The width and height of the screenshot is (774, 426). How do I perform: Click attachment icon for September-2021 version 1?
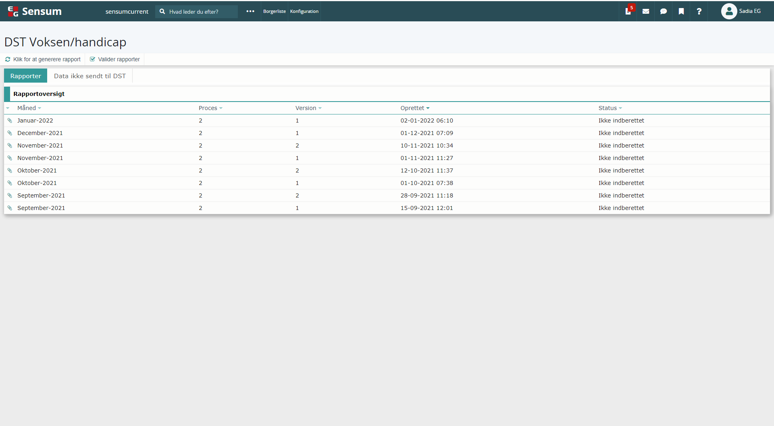click(10, 208)
